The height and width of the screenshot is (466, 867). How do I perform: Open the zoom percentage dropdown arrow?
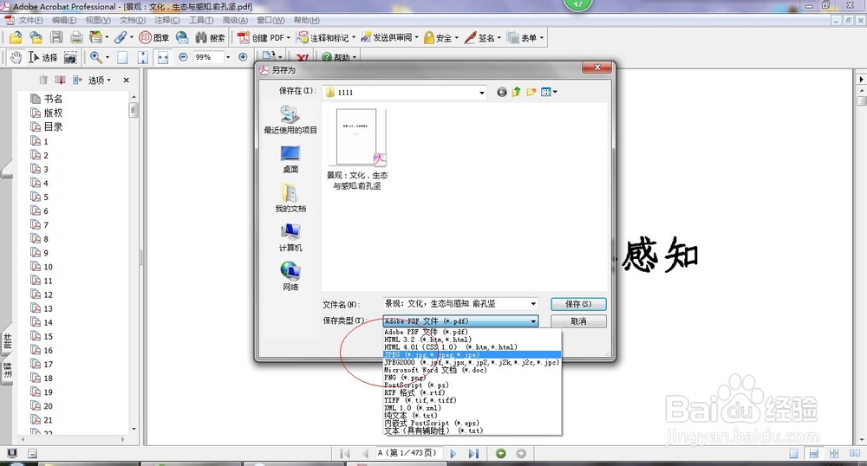228,57
